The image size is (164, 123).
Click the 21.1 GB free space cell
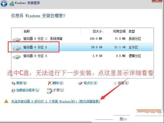[120, 47]
